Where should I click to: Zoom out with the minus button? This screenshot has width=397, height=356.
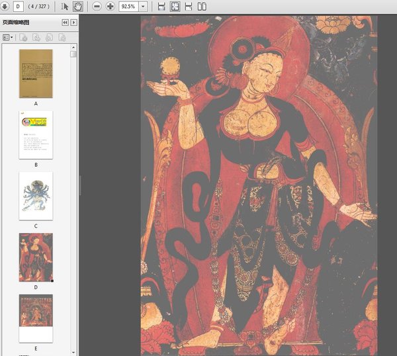(97, 6)
